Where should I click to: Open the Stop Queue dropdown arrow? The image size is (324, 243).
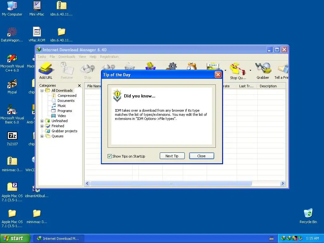[250, 71]
